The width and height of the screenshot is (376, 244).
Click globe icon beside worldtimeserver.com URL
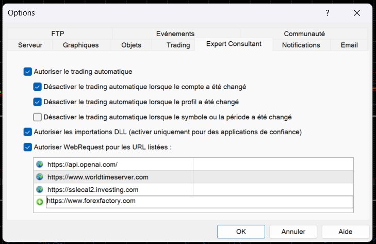tap(40, 177)
